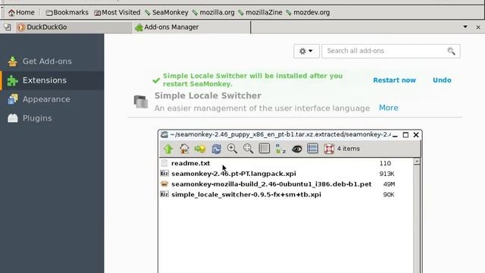
Task: Open Appearance section
Action: click(52, 99)
